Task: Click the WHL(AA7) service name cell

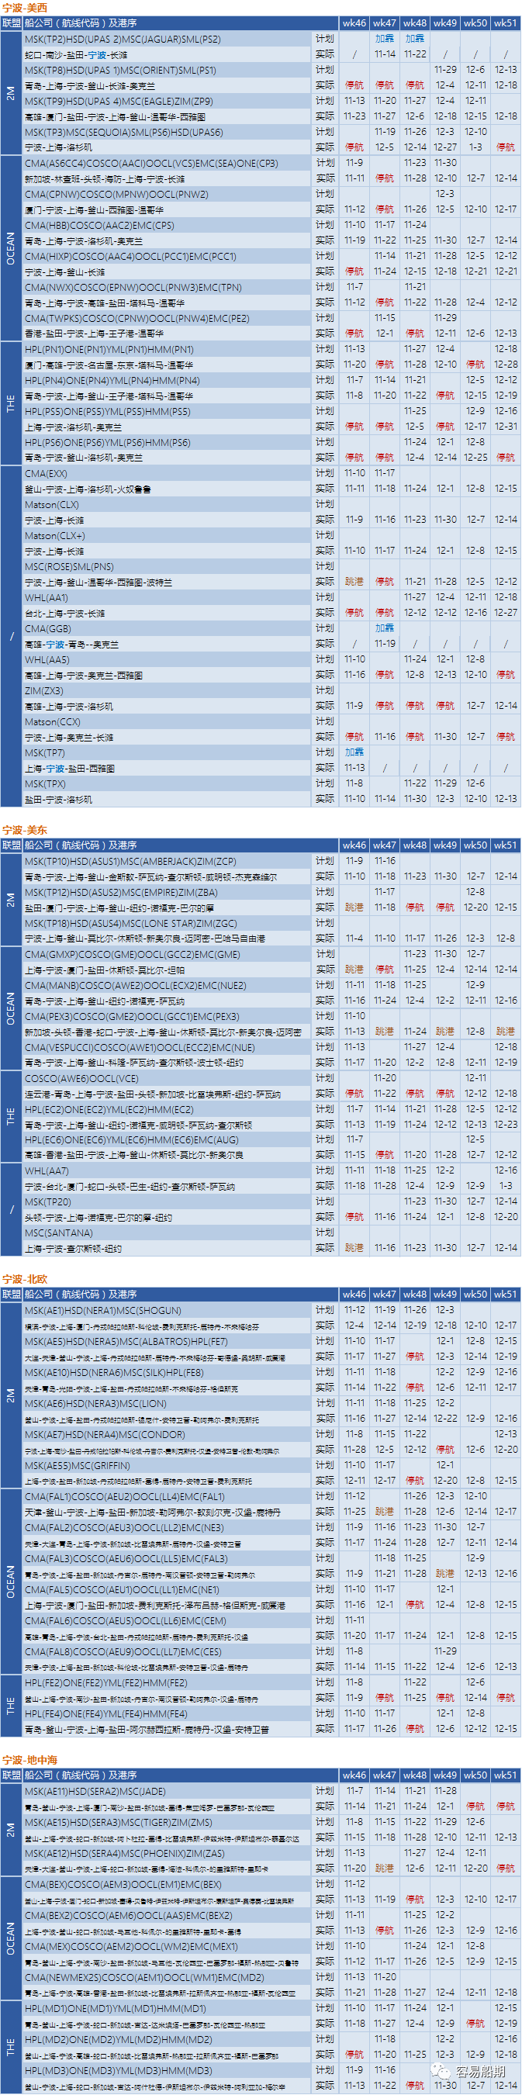Action: (x=47, y=1171)
